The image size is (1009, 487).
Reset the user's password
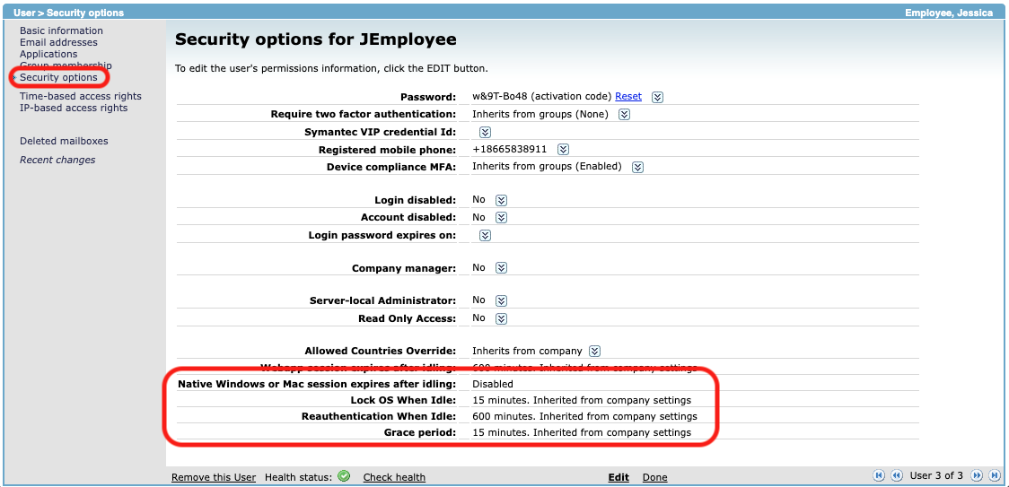(628, 97)
